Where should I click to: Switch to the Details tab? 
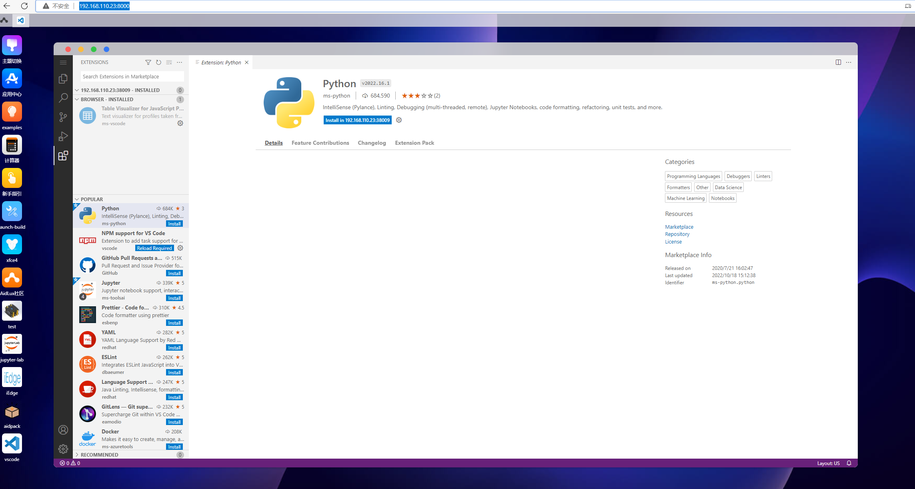tap(274, 143)
